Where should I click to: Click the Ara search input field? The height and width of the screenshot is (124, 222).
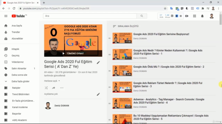(90, 16)
